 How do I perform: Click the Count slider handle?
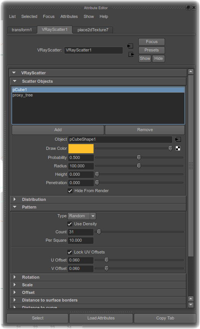(99, 232)
